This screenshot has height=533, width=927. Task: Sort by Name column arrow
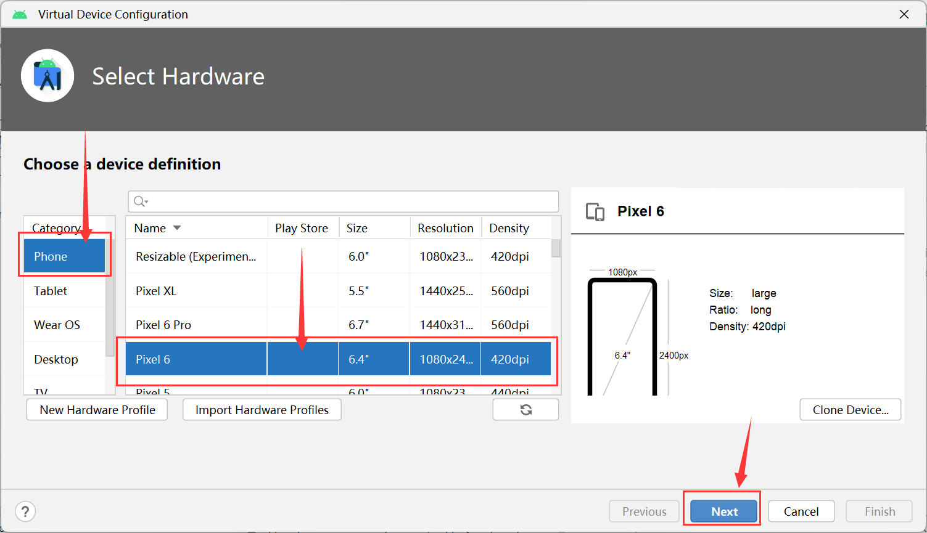coord(177,228)
